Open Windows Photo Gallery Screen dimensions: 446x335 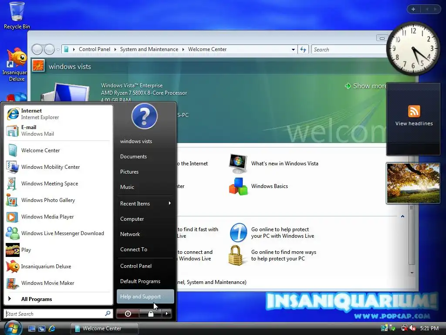[58, 200]
